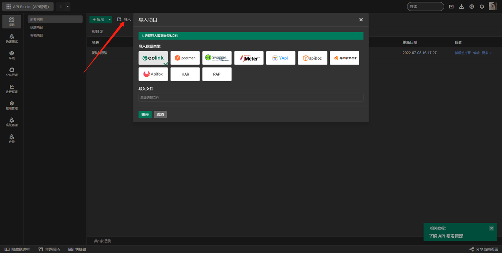
Task: Click the download icon in the header
Action: click(x=462, y=7)
